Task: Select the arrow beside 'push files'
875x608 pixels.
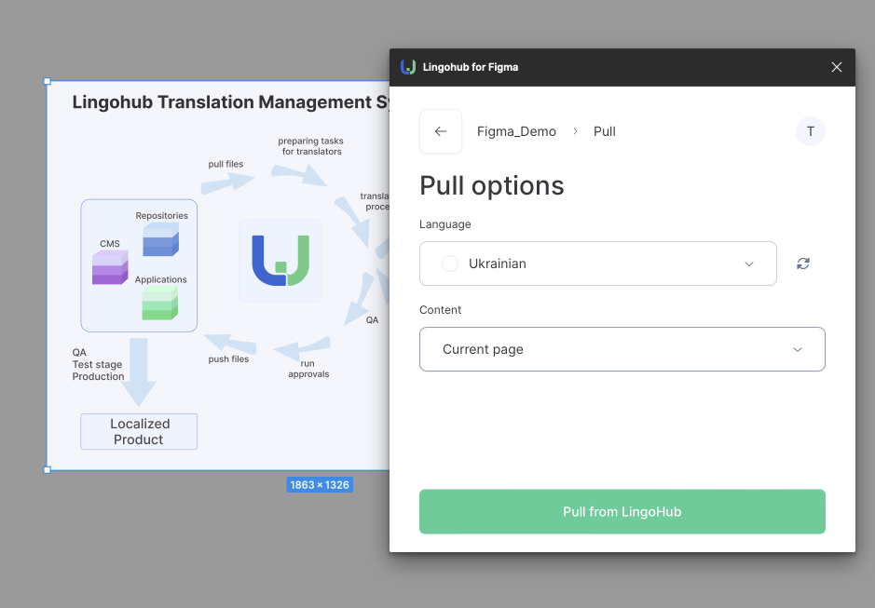Action: [230, 344]
